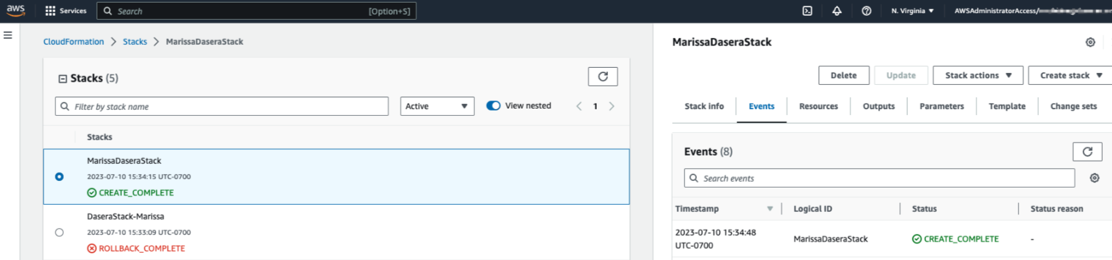Click the Status column header
The image size is (1112, 260).
point(924,209)
